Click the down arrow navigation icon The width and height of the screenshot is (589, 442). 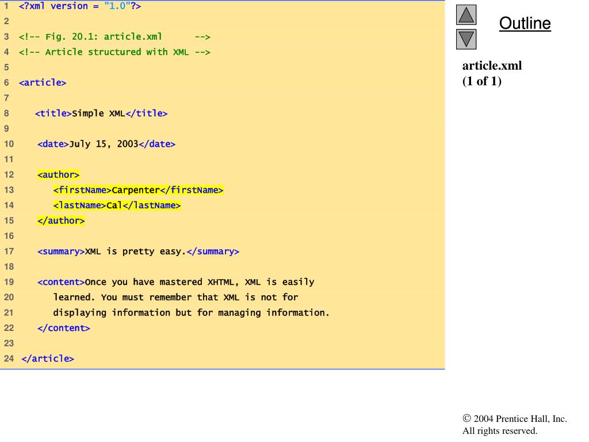point(466,39)
